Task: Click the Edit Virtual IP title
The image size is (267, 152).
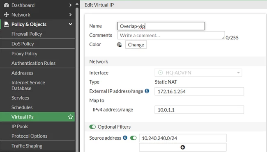Action: [99, 5]
